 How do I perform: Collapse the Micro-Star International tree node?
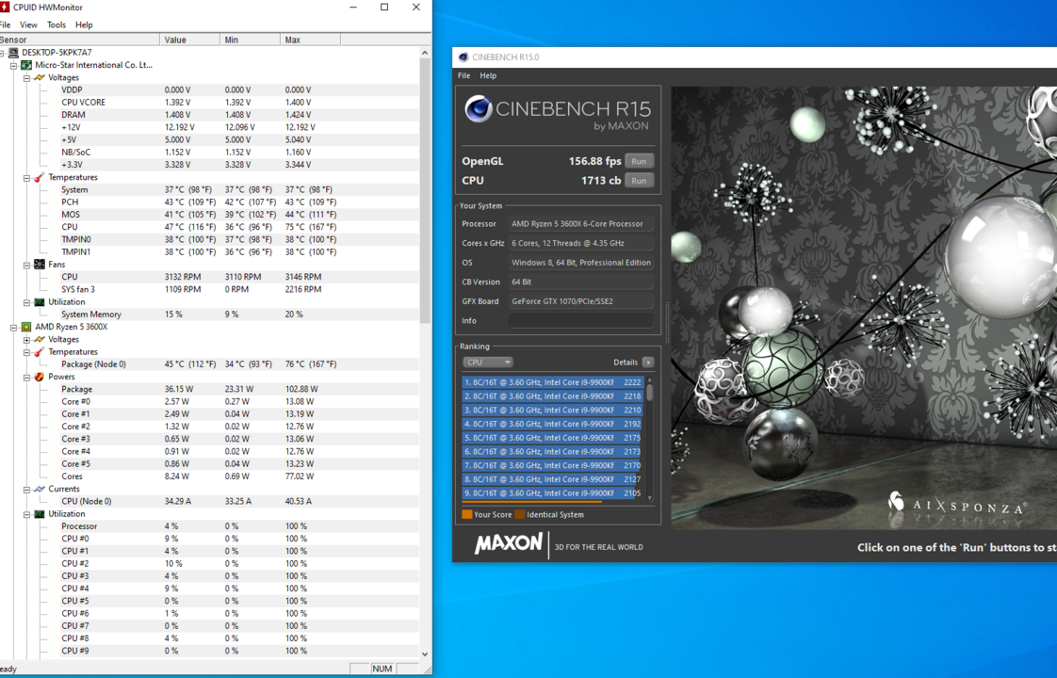pos(13,65)
